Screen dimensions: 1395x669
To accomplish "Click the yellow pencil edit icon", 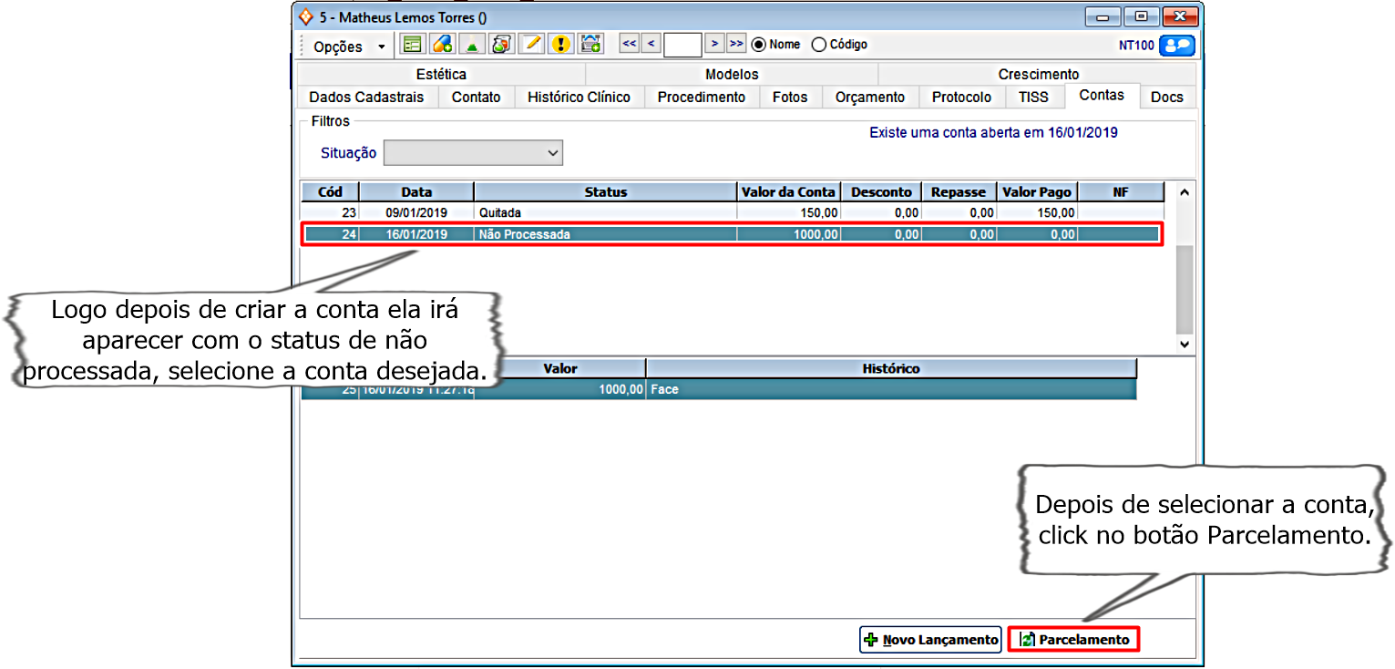I will 530,44.
